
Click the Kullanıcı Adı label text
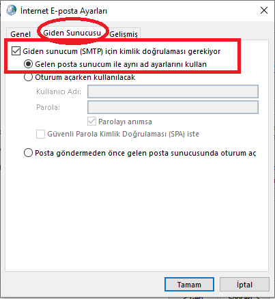pyautogui.click(x=59, y=91)
